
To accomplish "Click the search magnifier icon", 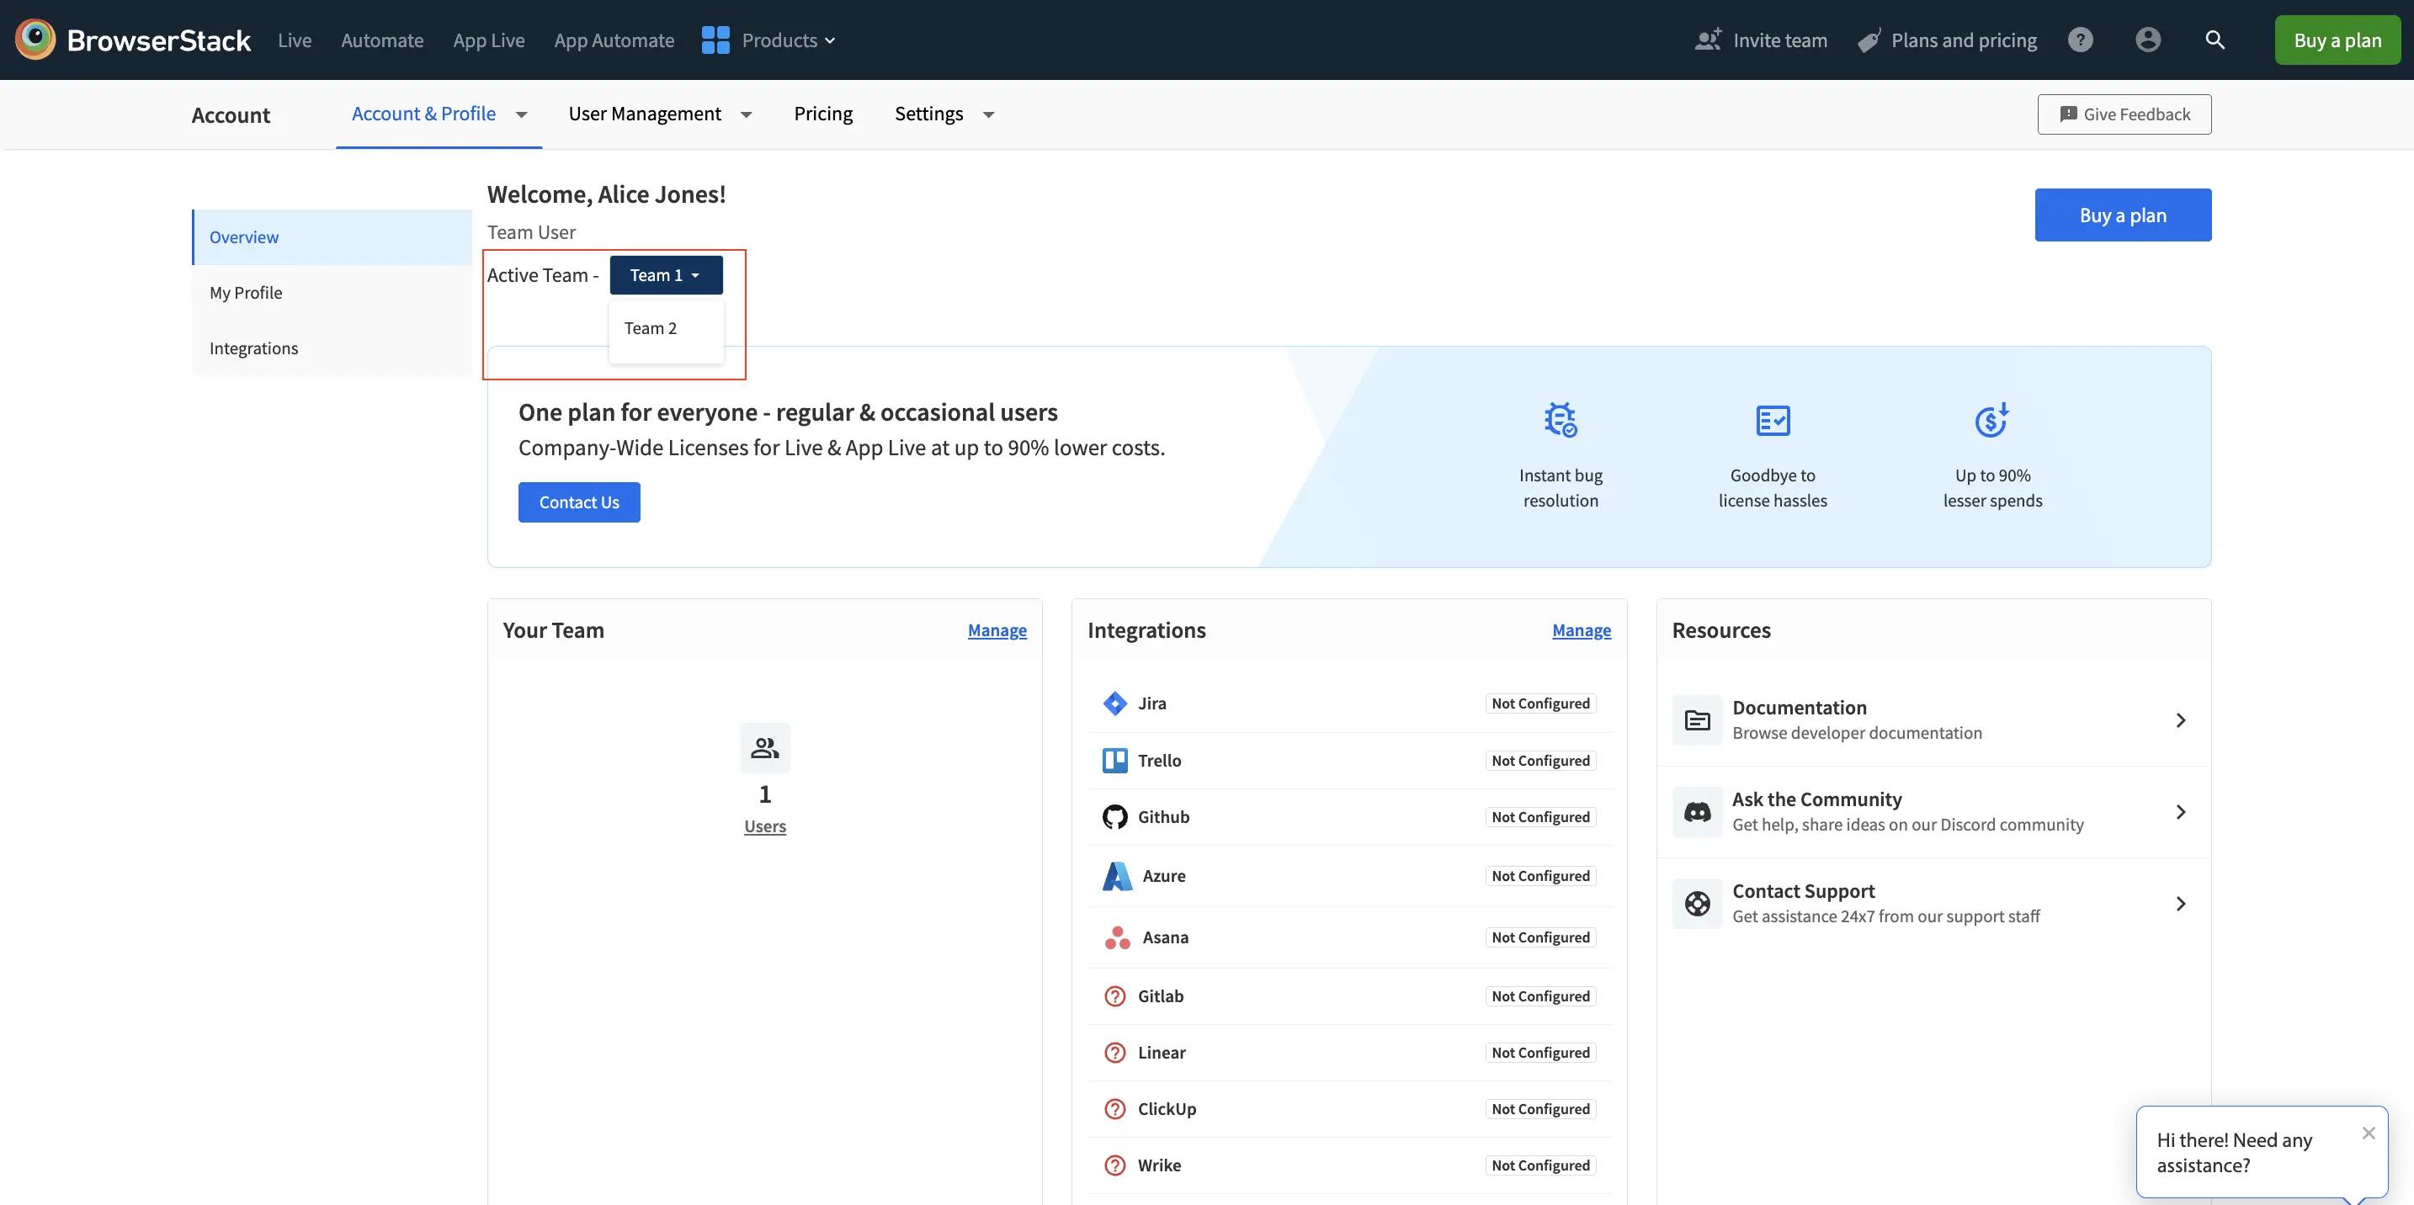I will (x=2215, y=40).
